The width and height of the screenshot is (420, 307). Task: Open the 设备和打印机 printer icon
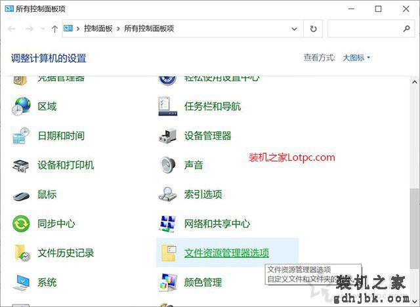[20, 165]
